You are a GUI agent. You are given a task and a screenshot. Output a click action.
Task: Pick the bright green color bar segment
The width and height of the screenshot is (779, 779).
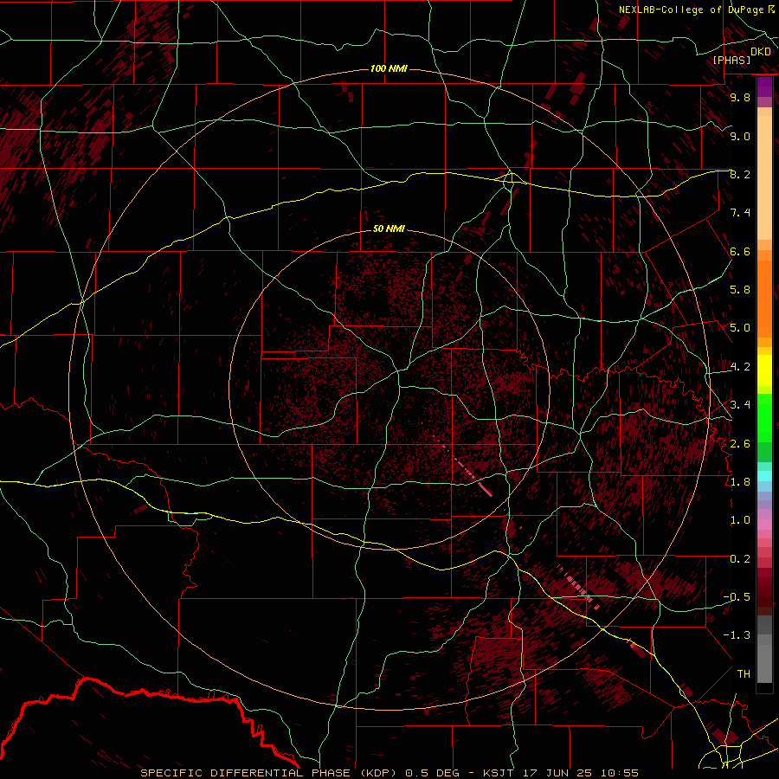click(764, 418)
